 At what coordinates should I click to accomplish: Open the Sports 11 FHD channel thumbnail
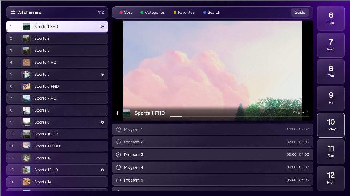point(26,146)
